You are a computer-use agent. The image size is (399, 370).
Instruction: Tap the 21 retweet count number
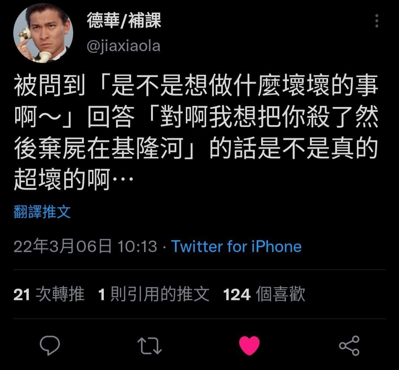[x=22, y=295]
